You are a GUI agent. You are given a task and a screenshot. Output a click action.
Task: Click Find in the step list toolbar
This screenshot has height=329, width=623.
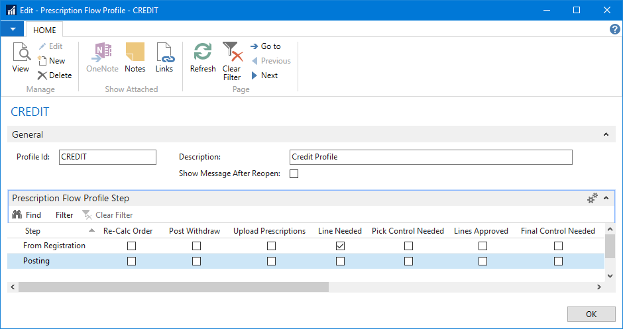[x=27, y=215]
